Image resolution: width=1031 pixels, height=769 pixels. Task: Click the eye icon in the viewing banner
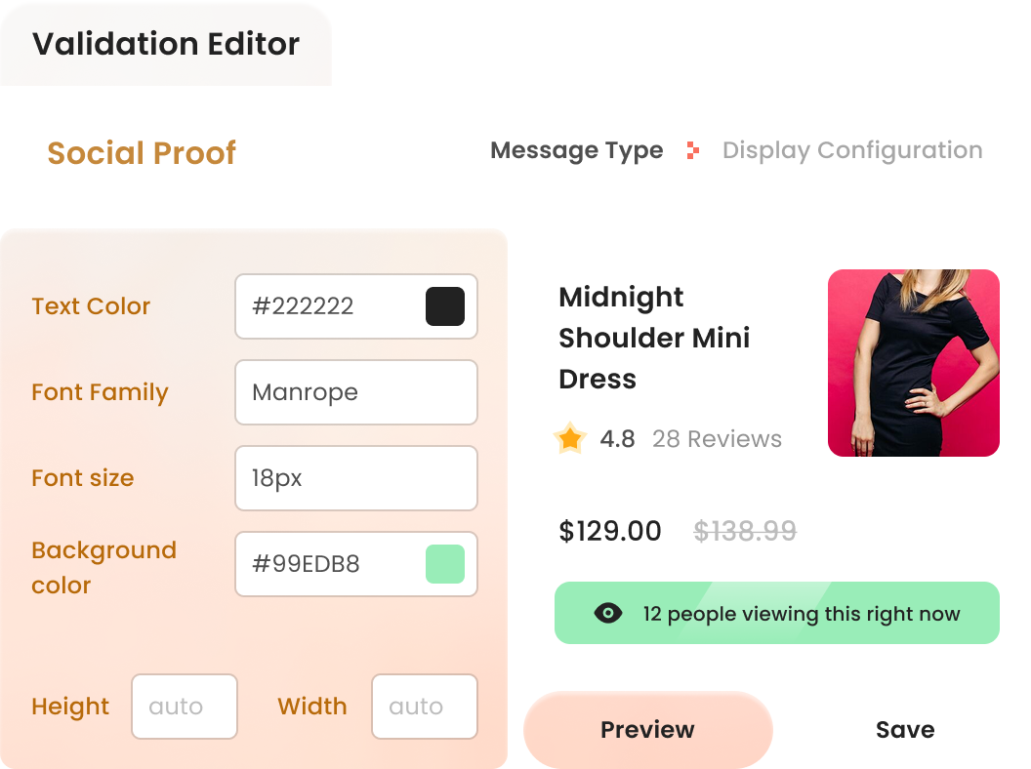[x=608, y=613]
